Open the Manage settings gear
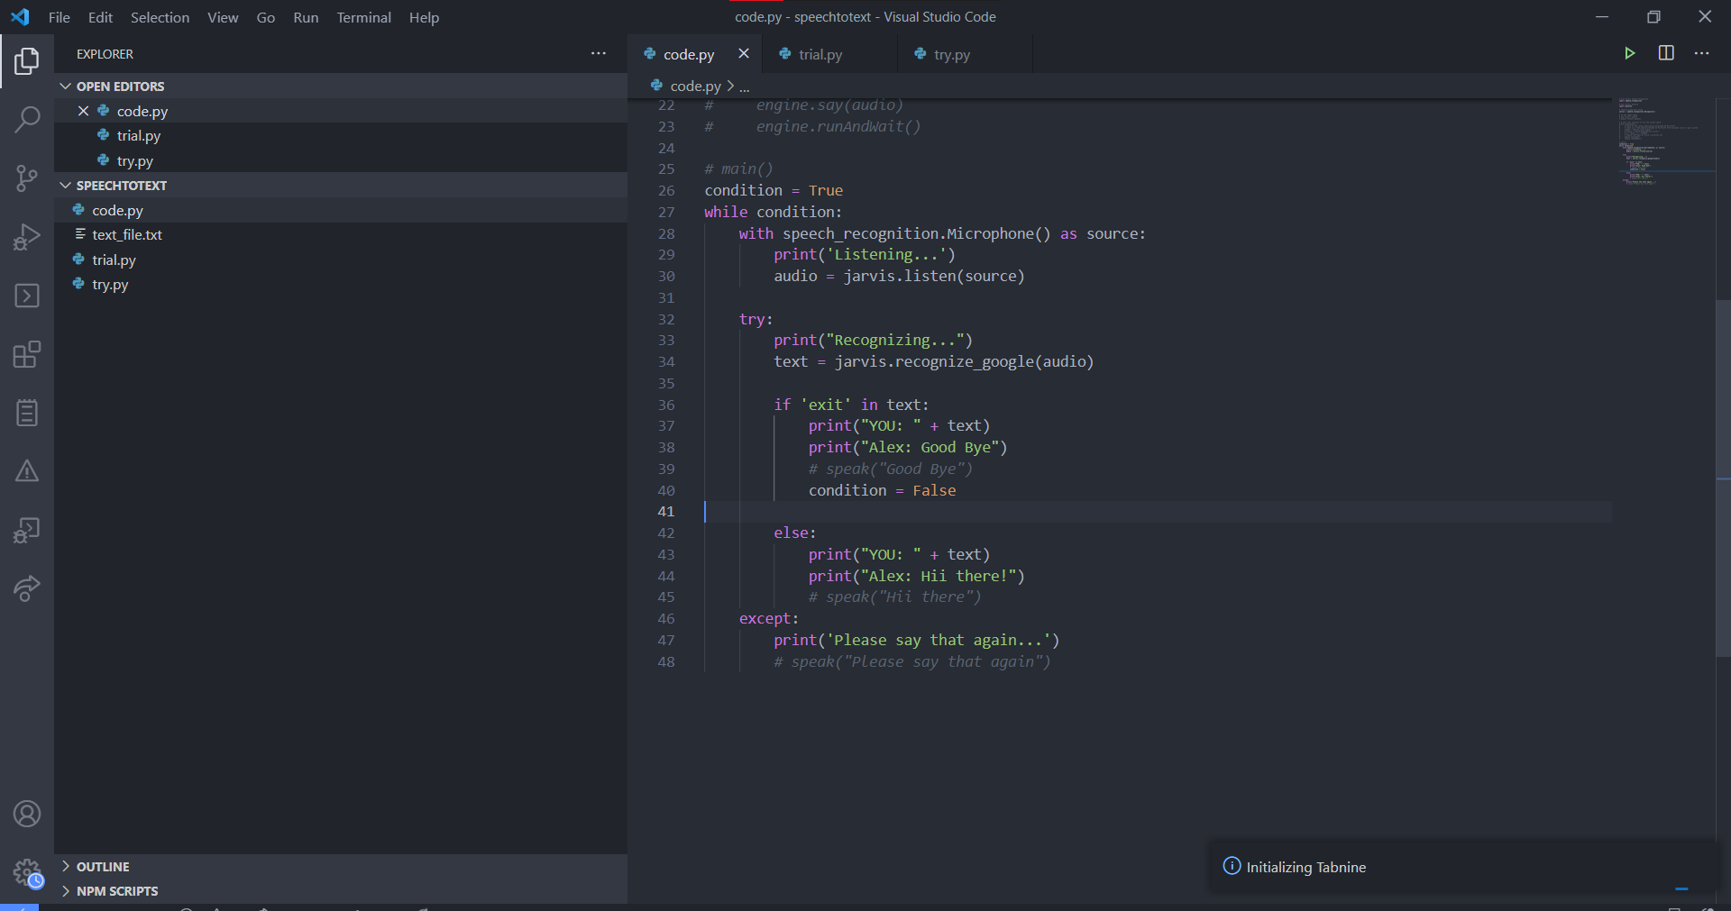The width and height of the screenshot is (1731, 911). (x=28, y=872)
